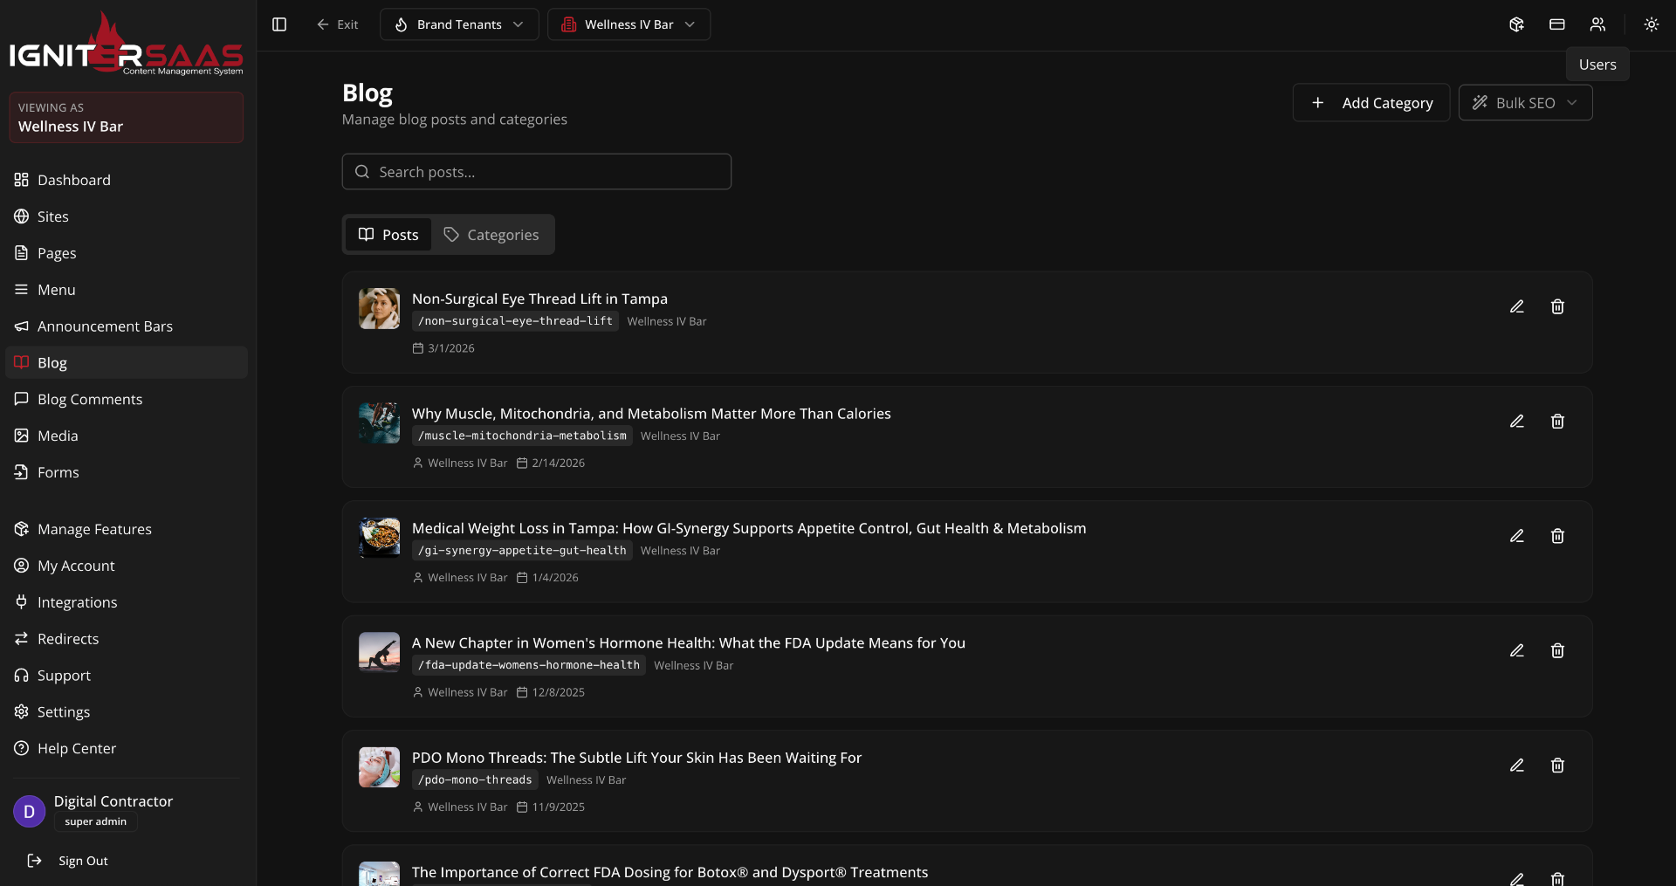The height and width of the screenshot is (886, 1676).
Task: Open the Users icon in header
Action: [1597, 24]
